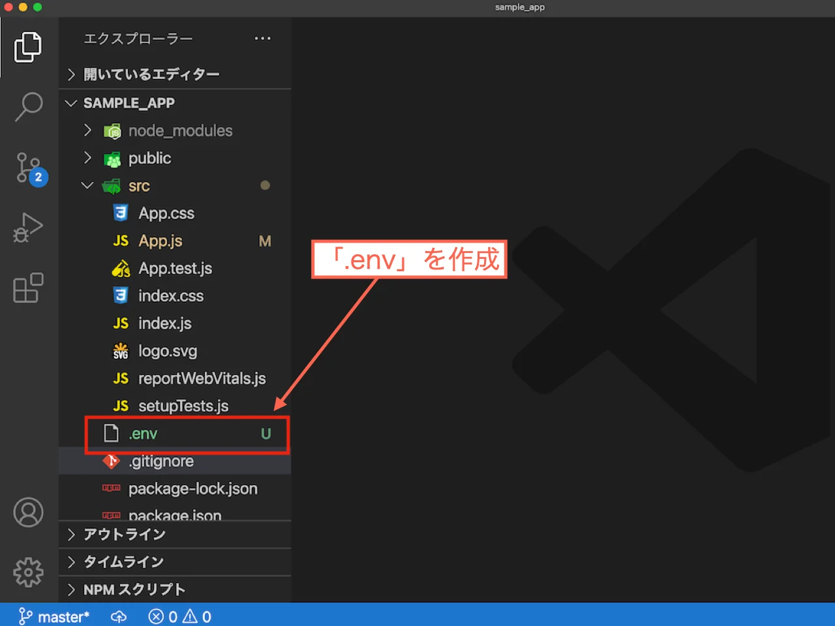
Task: Open the Source Control view showing 2 changes
Action: (27, 166)
